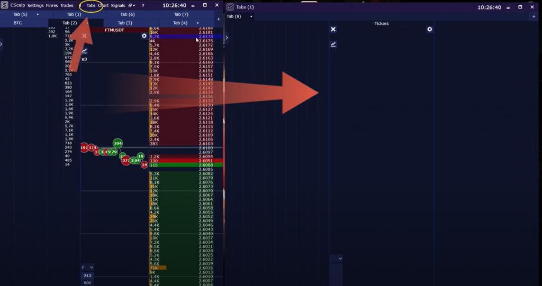Click the 19K cluster volume value
This screenshot has width=542, height=286.
coord(68,53)
